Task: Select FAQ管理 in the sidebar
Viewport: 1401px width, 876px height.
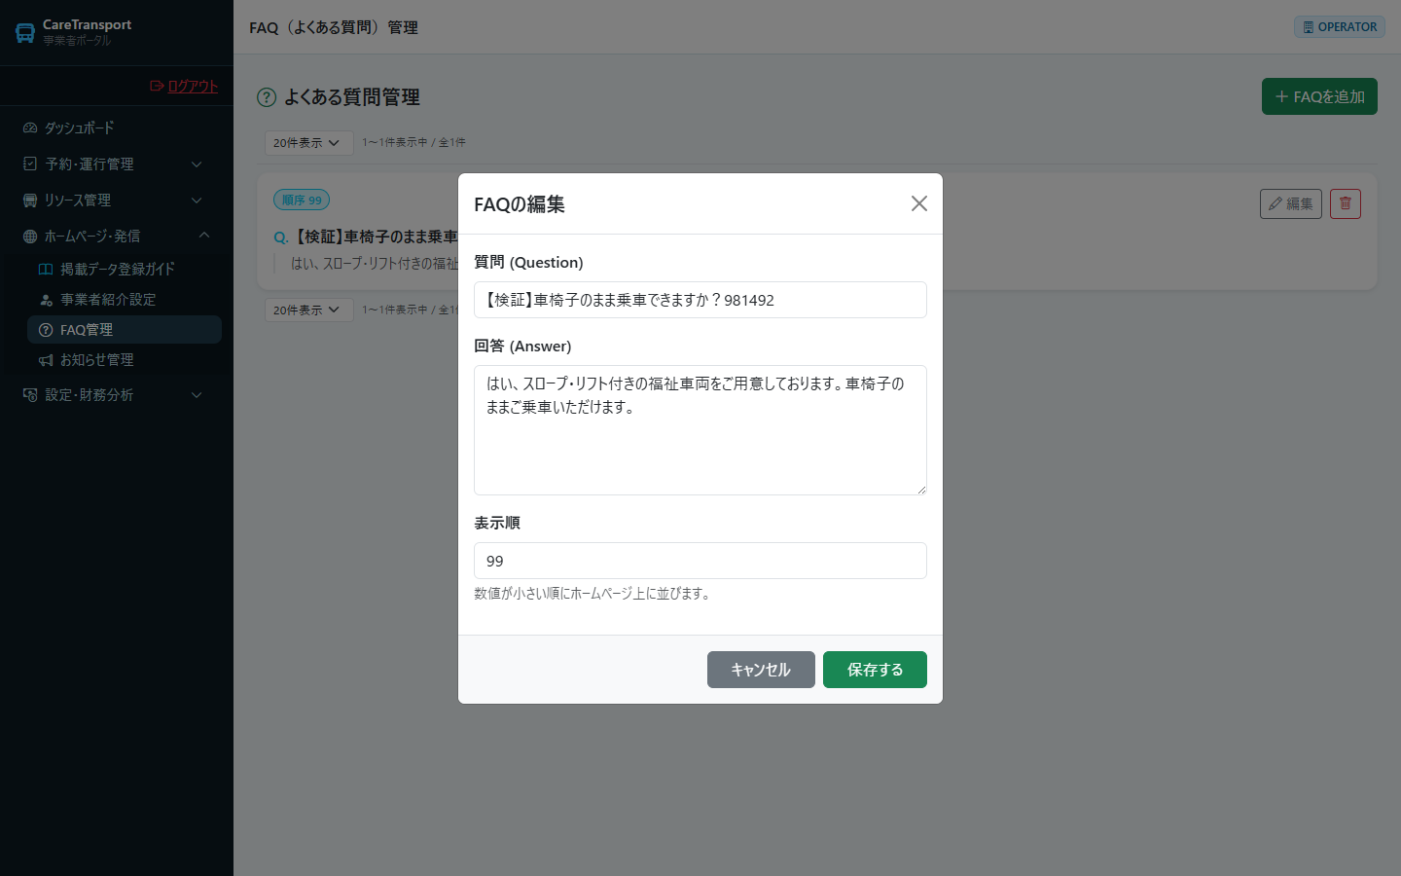Action: [x=125, y=329]
